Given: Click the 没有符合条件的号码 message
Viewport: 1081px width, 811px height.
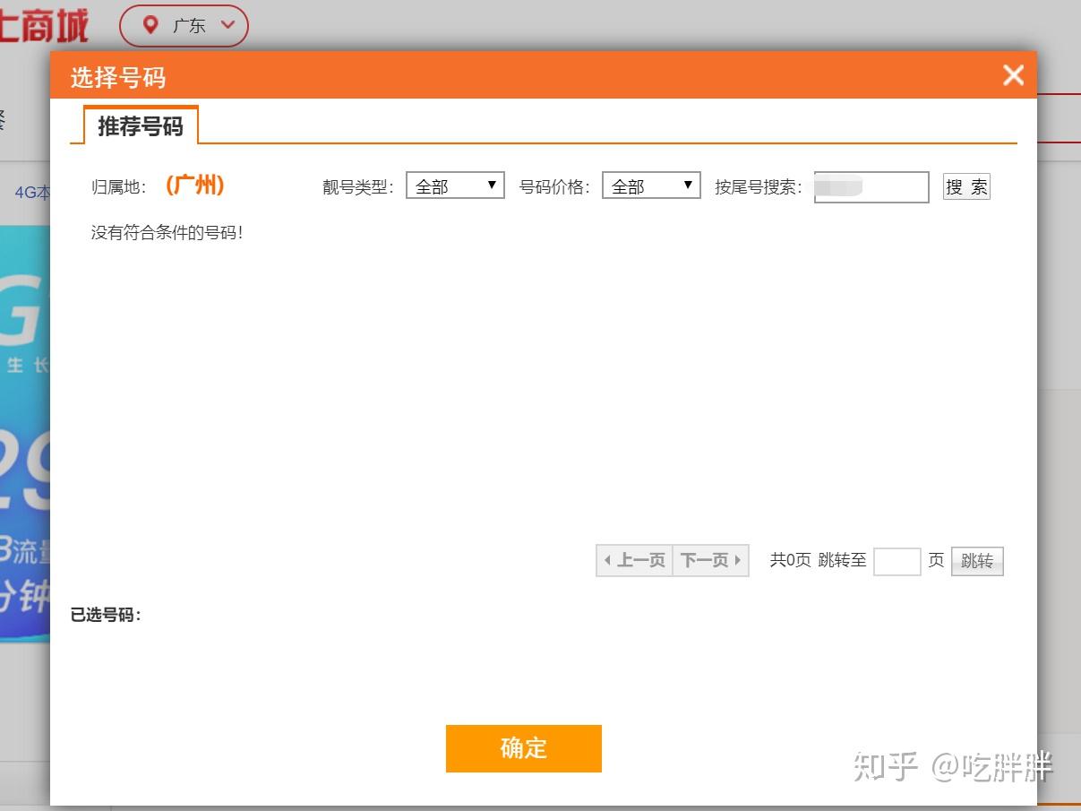Looking at the screenshot, I should click(167, 233).
